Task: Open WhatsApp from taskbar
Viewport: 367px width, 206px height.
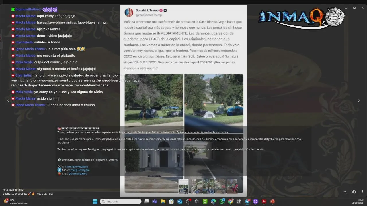Action: 222,201
